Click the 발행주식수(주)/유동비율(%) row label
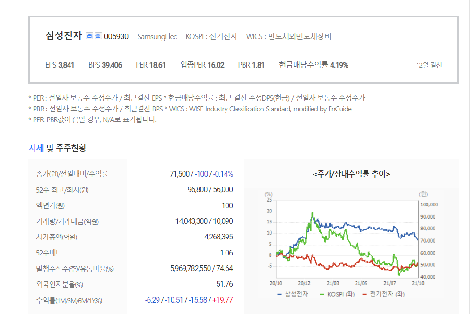 pyautogui.click(x=75, y=269)
